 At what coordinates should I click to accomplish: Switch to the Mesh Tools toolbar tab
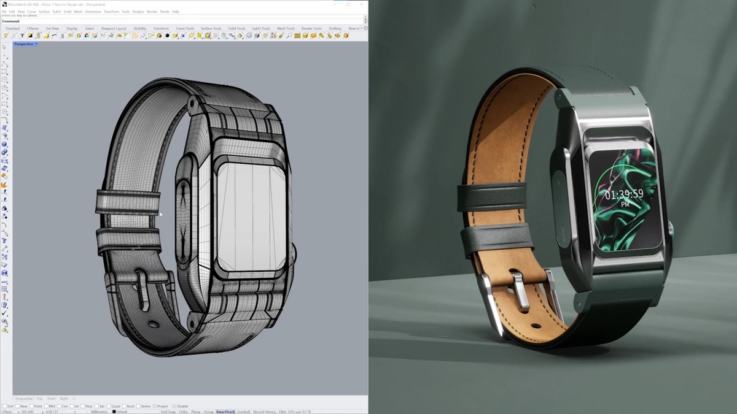pyautogui.click(x=286, y=28)
